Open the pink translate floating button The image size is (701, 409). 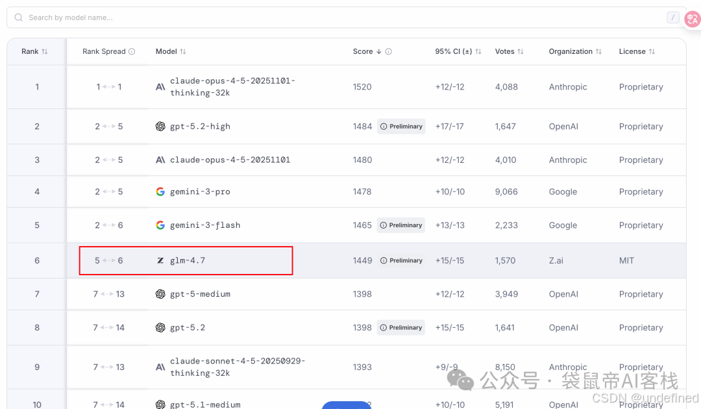pos(693,19)
